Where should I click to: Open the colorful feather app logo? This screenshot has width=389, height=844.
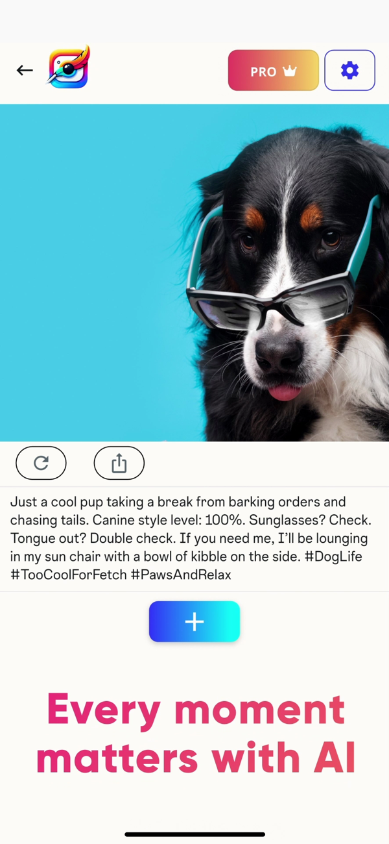tap(69, 66)
